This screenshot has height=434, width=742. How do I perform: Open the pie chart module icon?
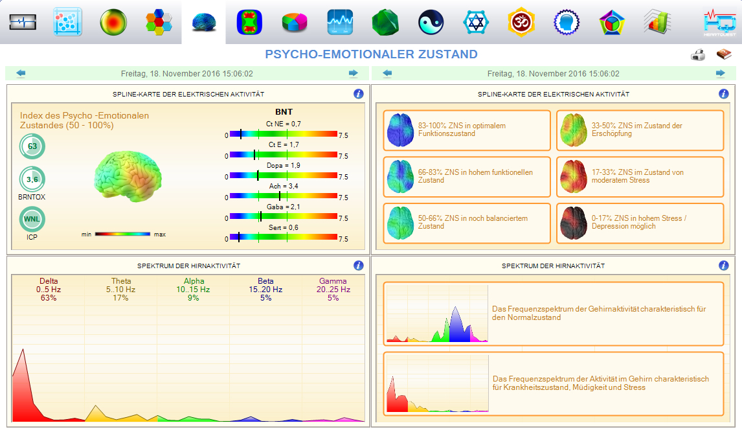[x=294, y=23]
